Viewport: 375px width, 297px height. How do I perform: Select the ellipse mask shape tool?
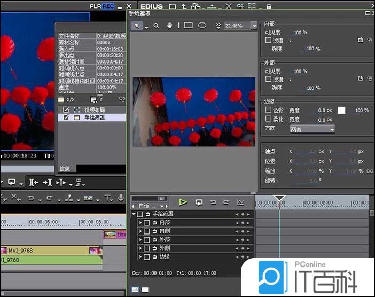point(202,25)
